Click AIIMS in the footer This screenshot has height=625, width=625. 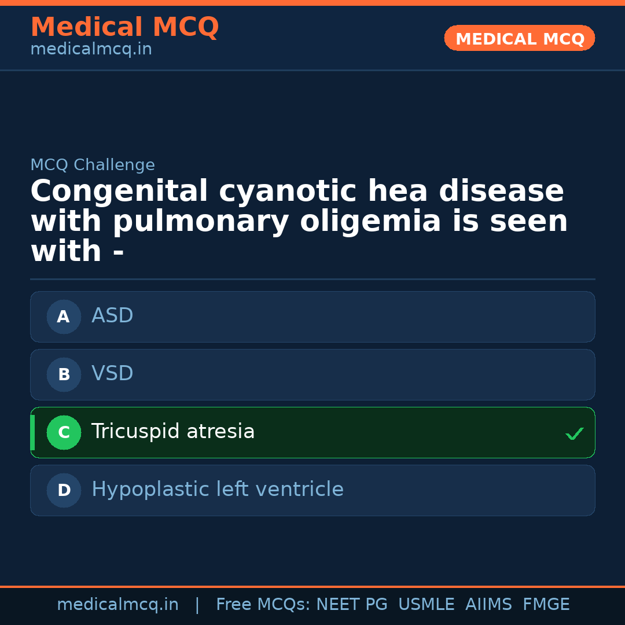coord(488,605)
